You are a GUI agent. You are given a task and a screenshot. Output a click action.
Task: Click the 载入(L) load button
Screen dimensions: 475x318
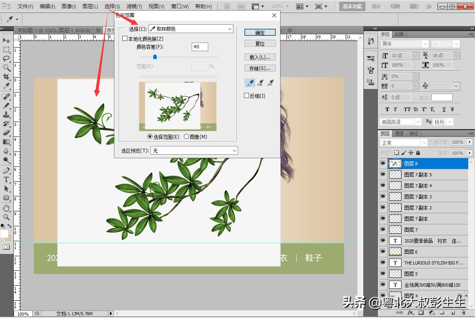pos(260,57)
